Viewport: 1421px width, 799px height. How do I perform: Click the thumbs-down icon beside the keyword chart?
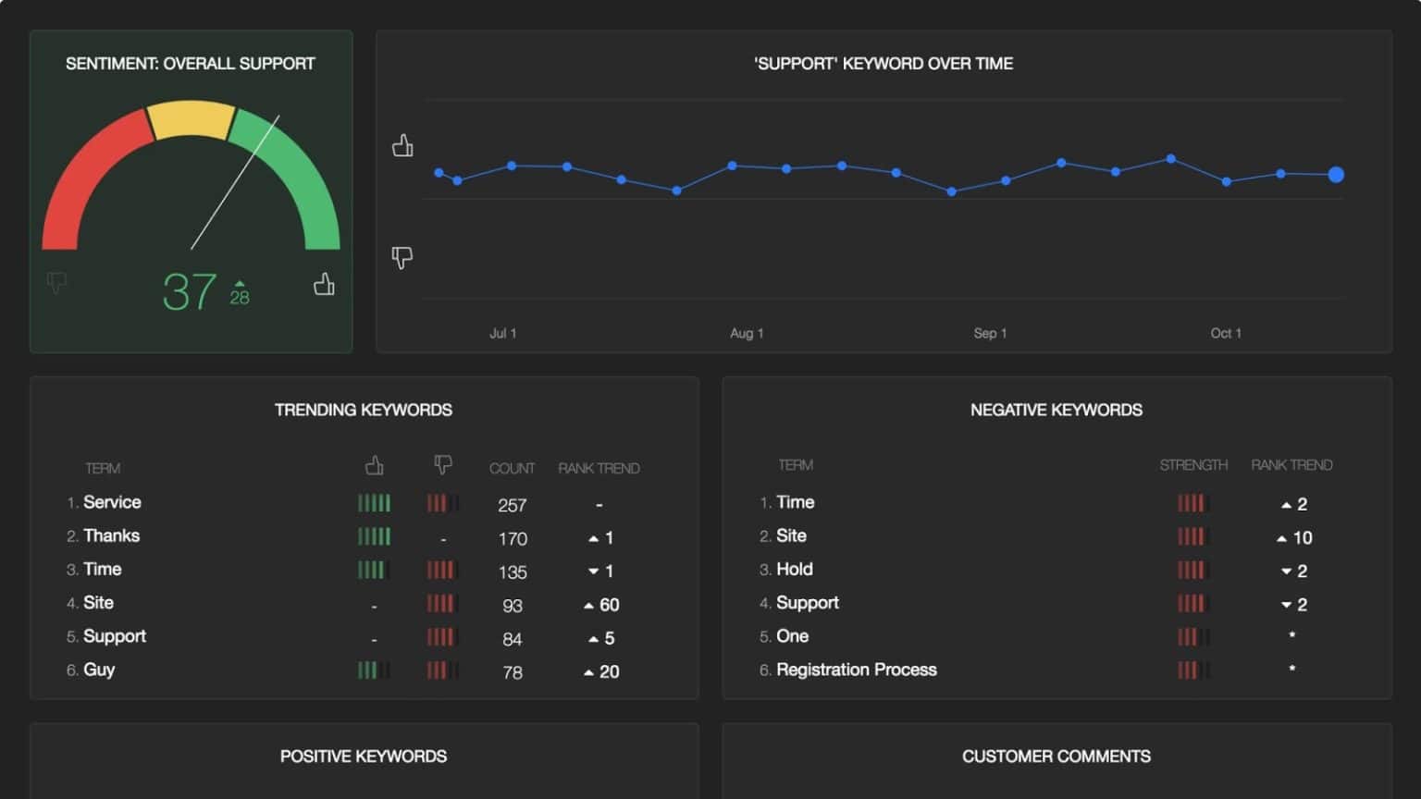coord(402,258)
